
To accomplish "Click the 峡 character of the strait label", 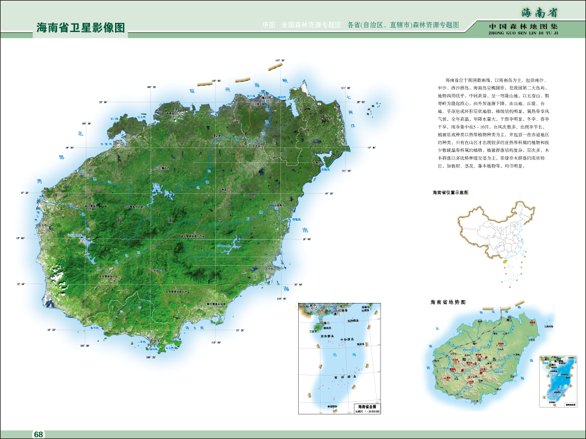I will 285,81.
